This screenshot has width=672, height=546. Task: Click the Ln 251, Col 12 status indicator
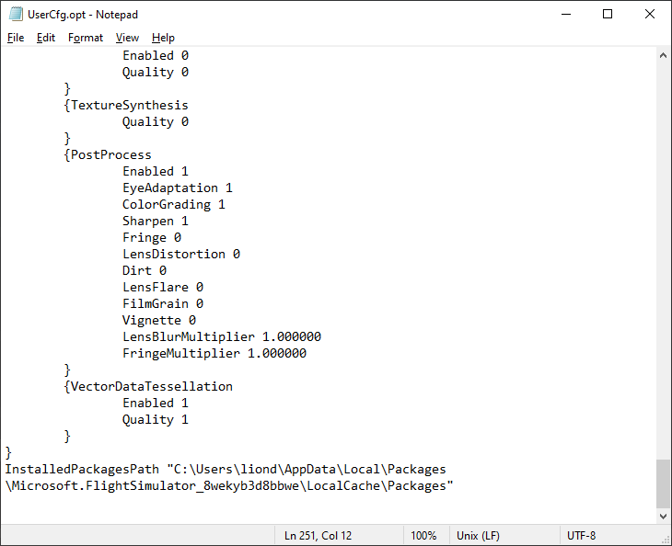(318, 536)
